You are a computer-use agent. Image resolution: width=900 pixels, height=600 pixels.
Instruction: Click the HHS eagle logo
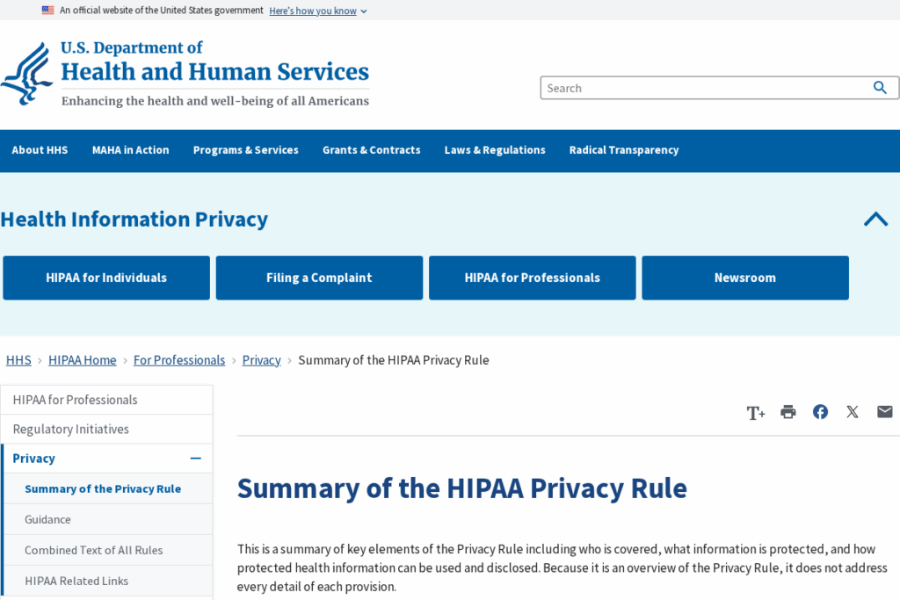[27, 74]
